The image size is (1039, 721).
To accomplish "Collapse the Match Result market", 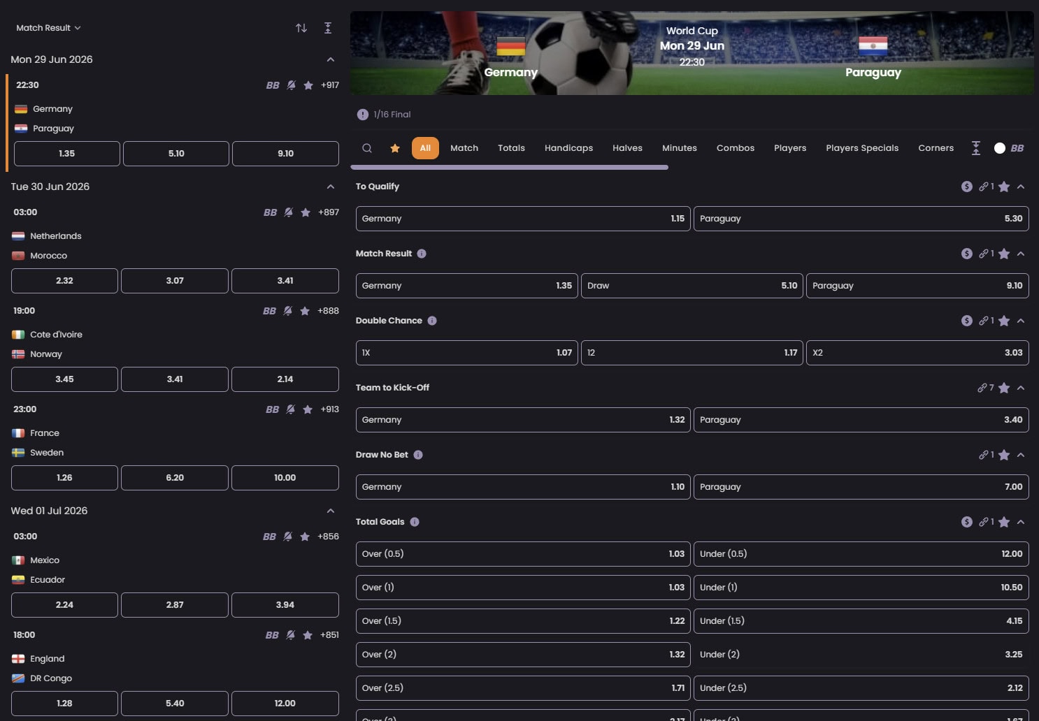I will [x=1021, y=254].
